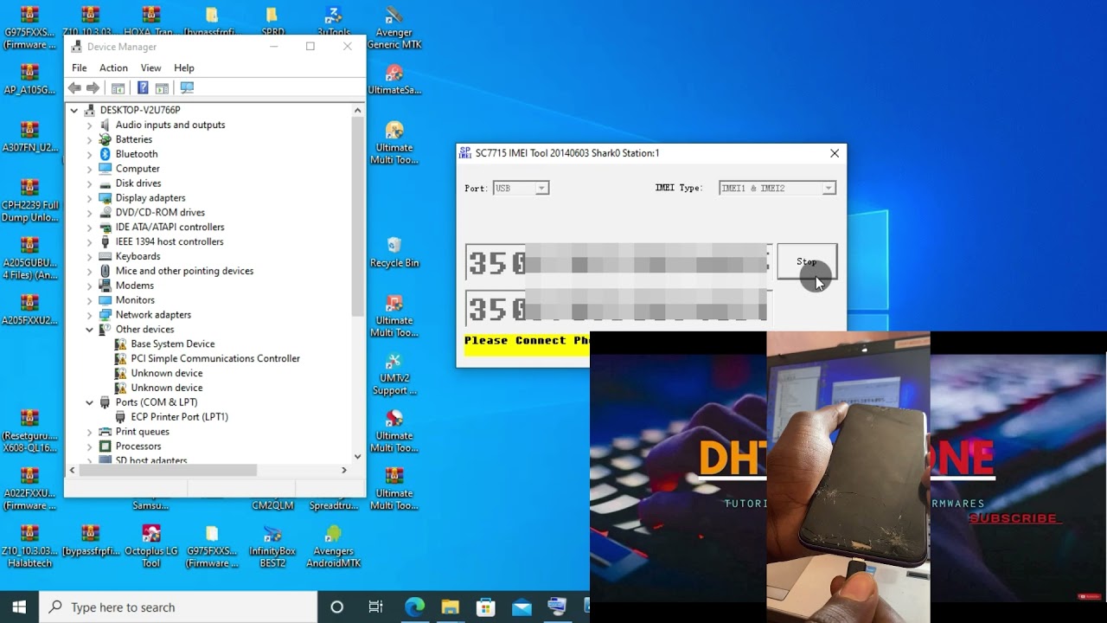Screen dimensions: 1107x623
Task: Click the second IMEI number field
Action: pos(617,307)
